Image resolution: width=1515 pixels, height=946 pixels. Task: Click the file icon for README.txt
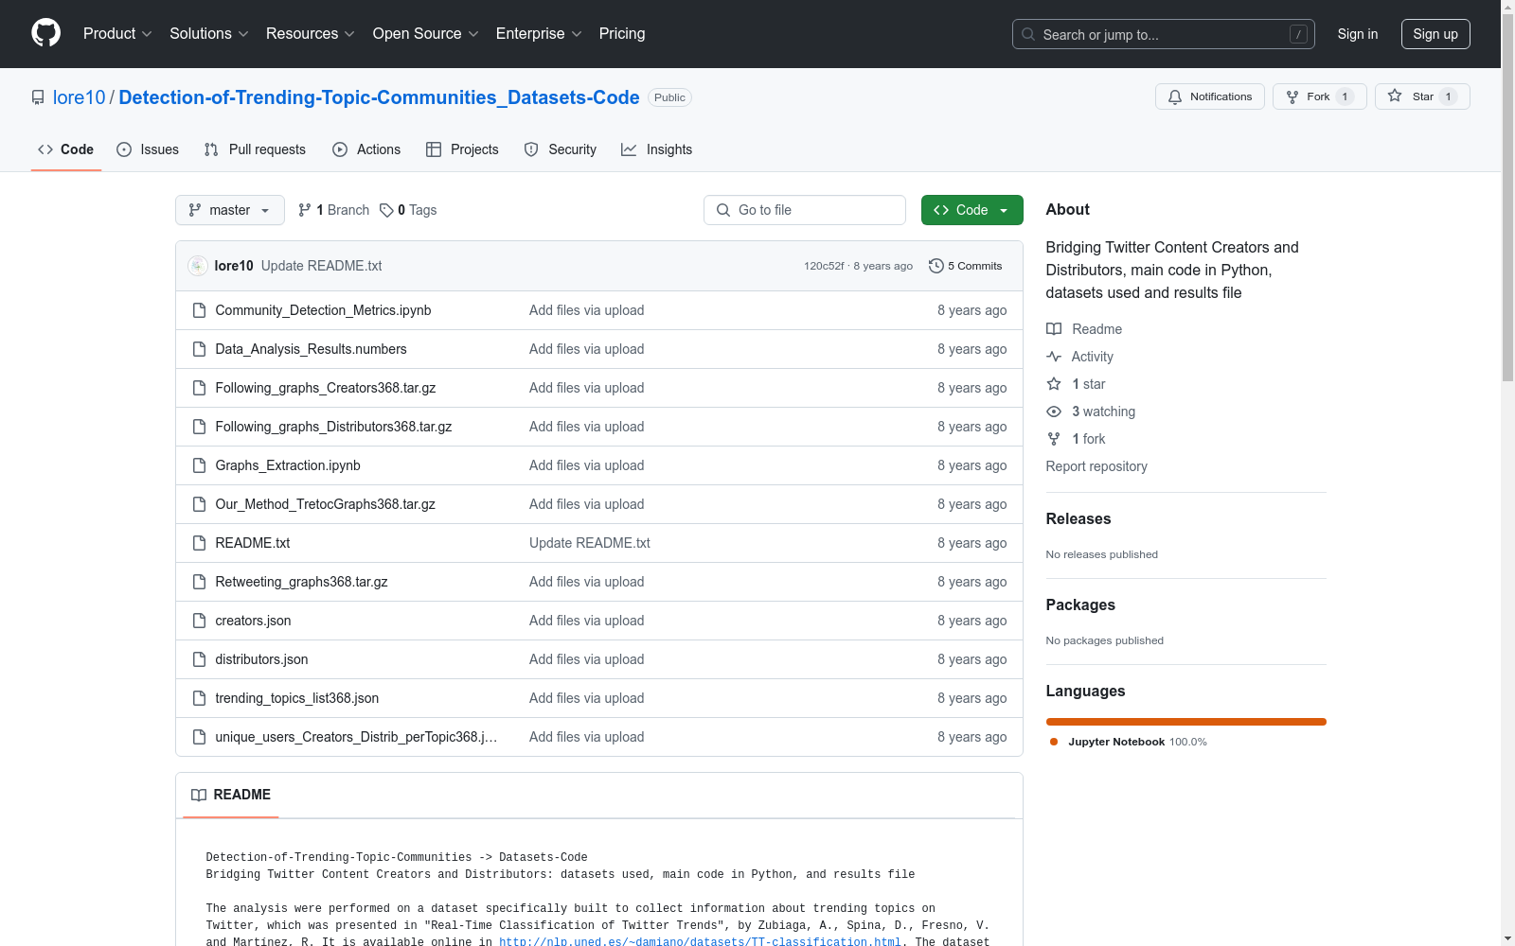pos(199,543)
